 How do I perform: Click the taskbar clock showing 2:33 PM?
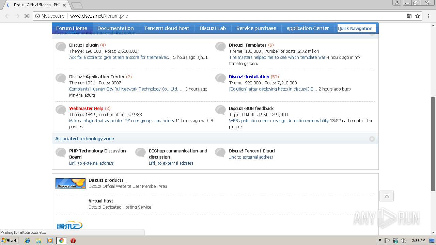[x=418, y=241]
